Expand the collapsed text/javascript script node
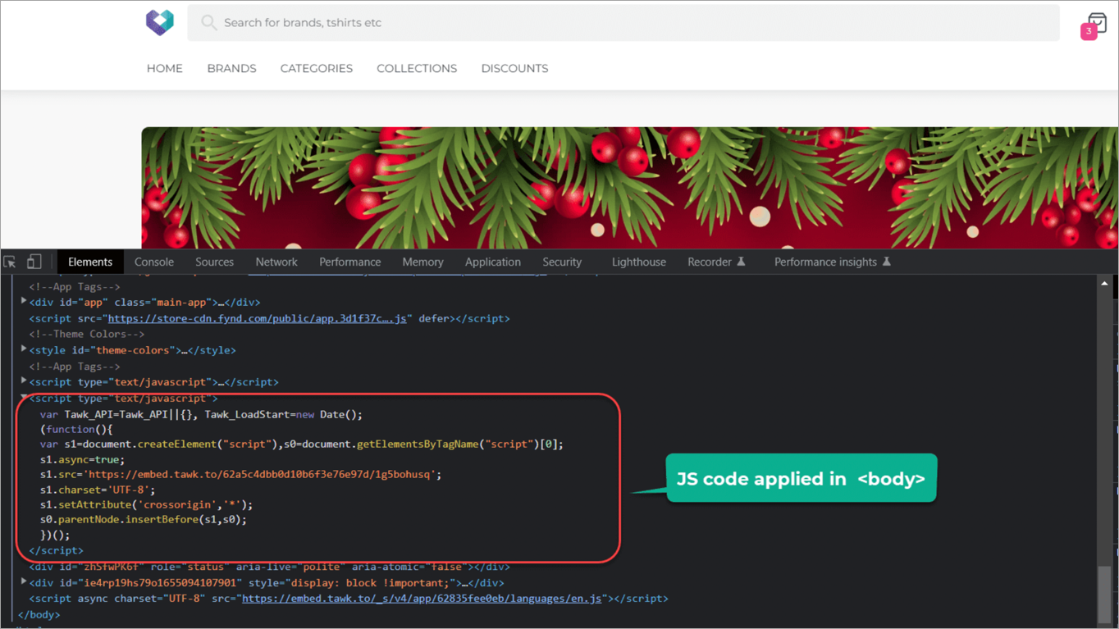Viewport: 1119px width, 629px height. (24, 381)
